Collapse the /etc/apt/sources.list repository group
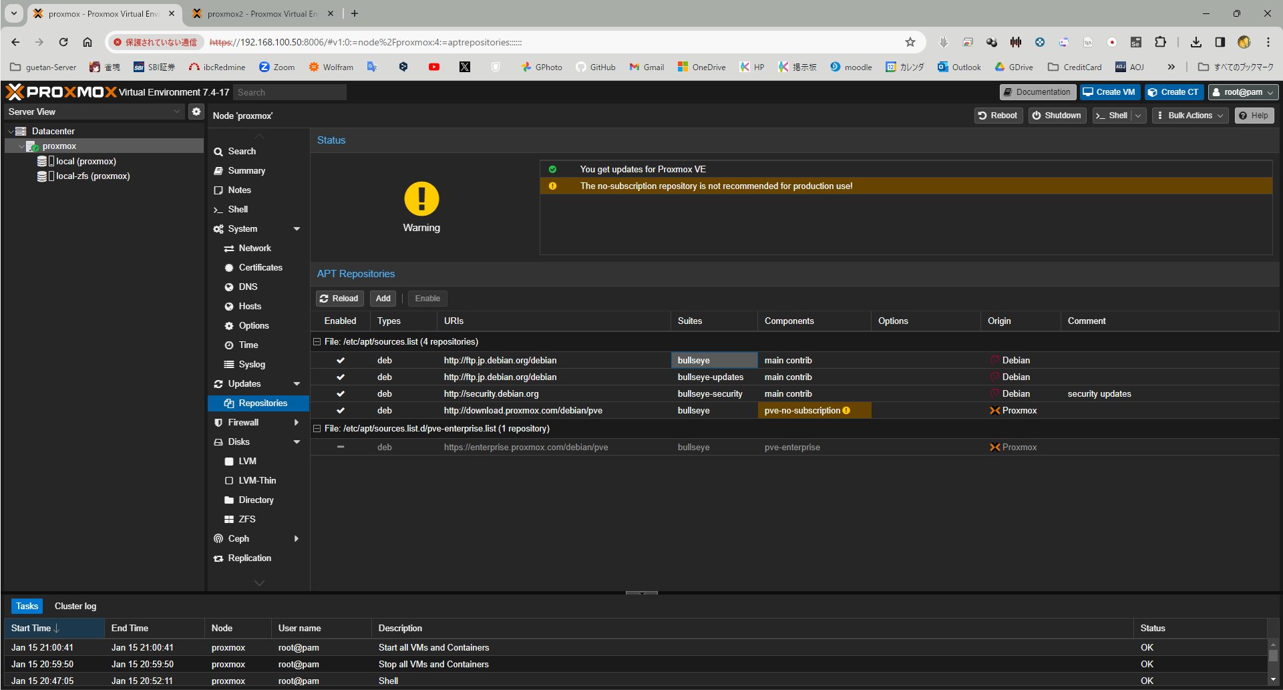Viewport: 1283px width, 690px height. point(317,342)
